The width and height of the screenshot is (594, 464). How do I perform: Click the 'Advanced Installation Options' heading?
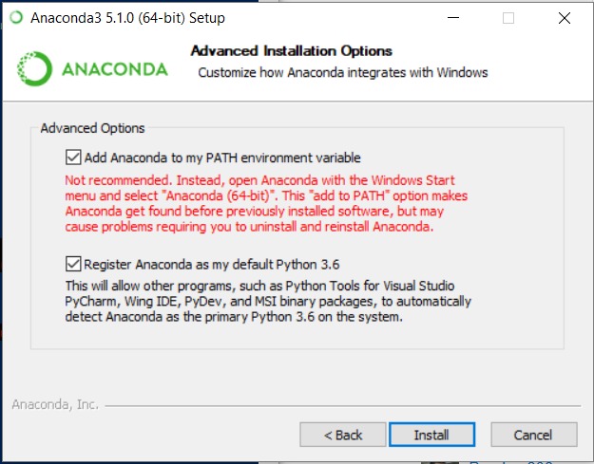[x=292, y=51]
